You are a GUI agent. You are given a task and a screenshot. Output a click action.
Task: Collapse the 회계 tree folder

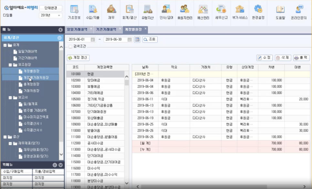tap(5, 45)
